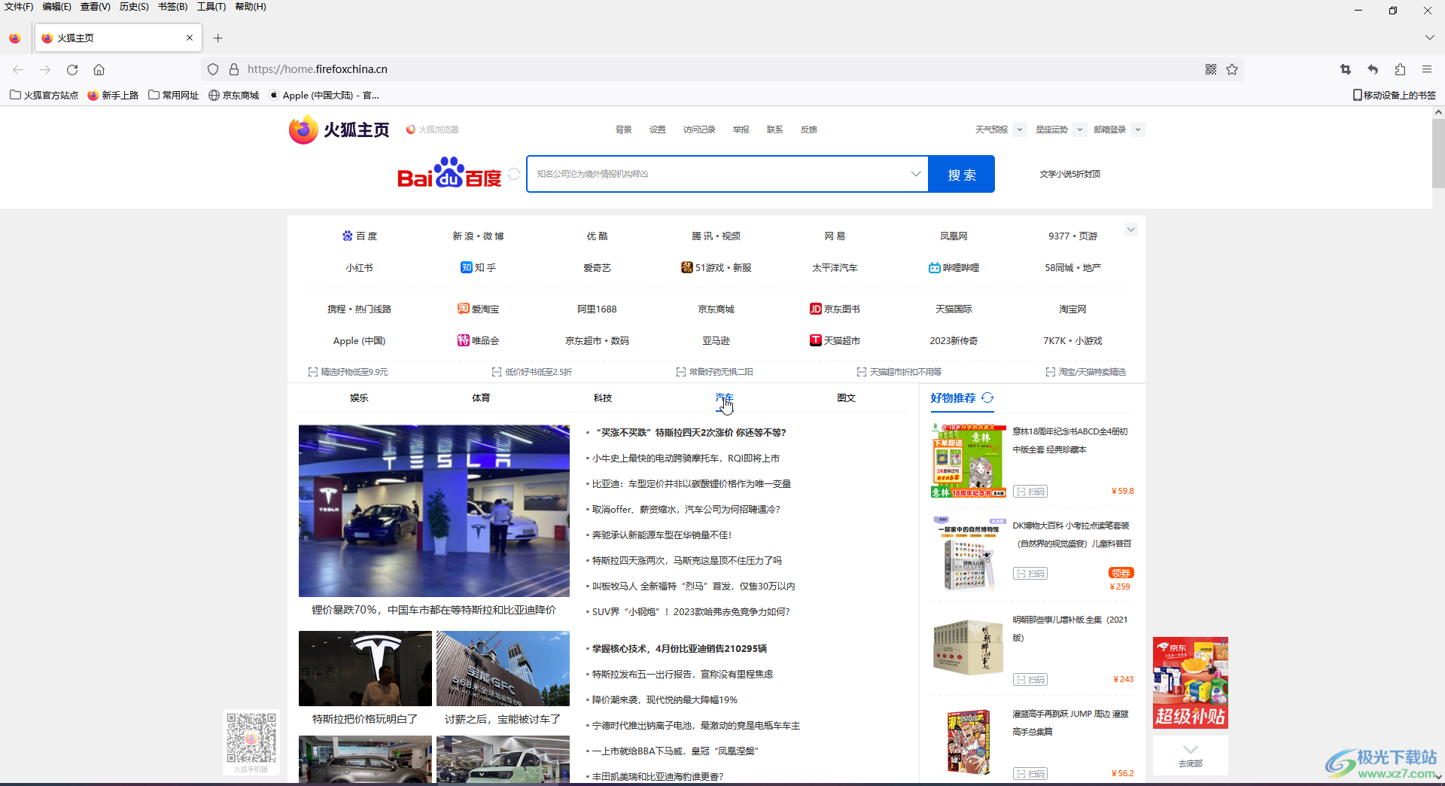Image resolution: width=1445 pixels, height=786 pixels.
Task: Open the 哔哩哔哩 site link
Action: click(954, 267)
